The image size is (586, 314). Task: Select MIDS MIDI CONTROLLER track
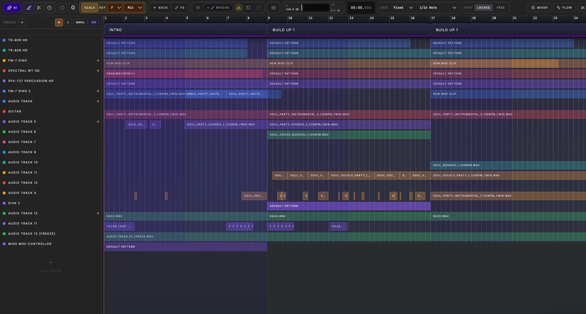51,244
